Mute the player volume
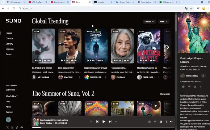The width and height of the screenshot is (210, 130). (x=171, y=122)
